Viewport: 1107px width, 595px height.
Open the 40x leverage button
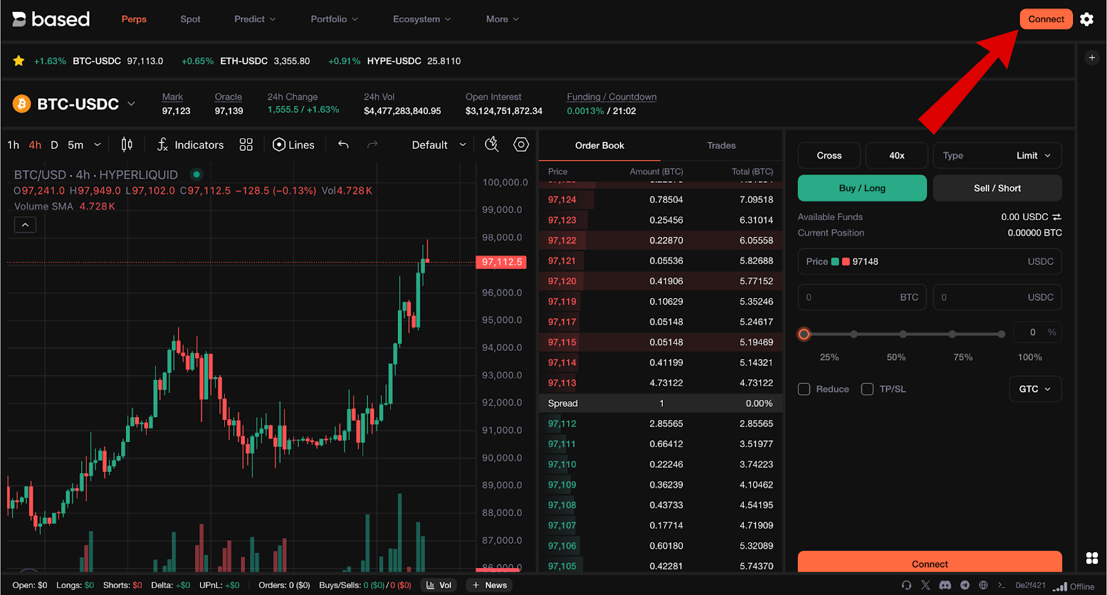[897, 156]
